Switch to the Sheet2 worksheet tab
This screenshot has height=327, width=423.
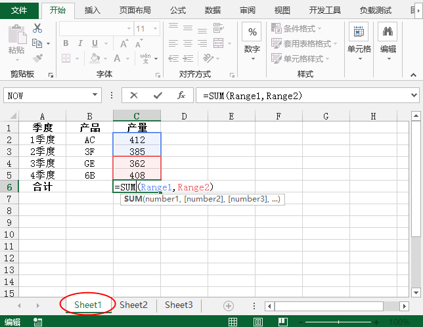tap(133, 305)
